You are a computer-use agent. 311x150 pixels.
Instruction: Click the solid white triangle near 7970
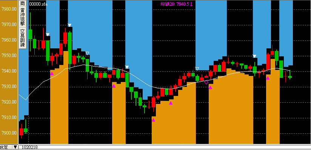pyautogui.click(x=69, y=25)
